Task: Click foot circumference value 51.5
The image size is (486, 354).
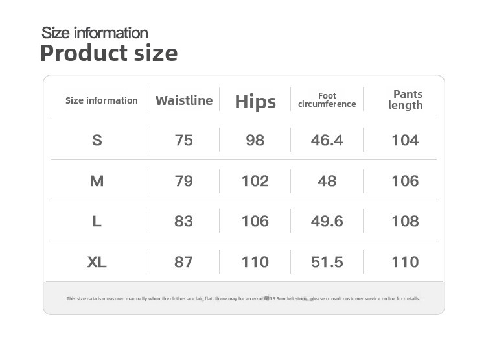Action: pos(327,262)
